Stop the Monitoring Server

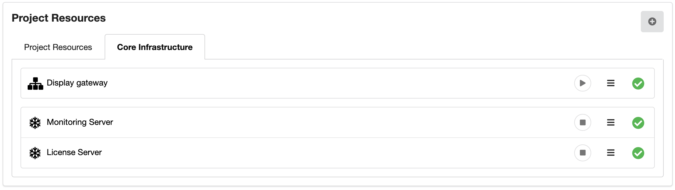tap(582, 123)
